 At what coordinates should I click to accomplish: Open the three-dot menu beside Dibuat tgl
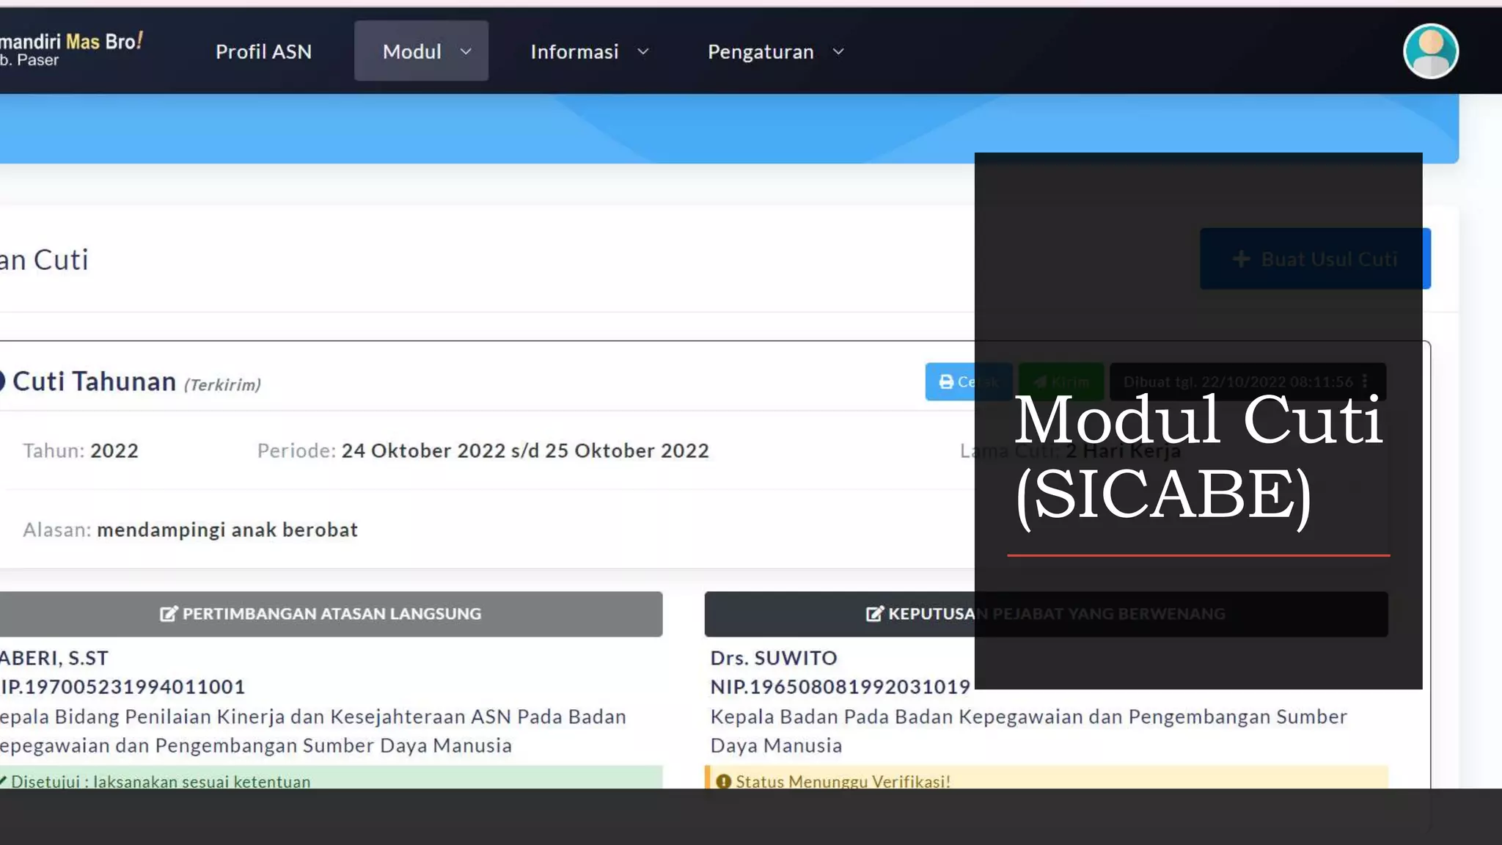[1365, 381]
